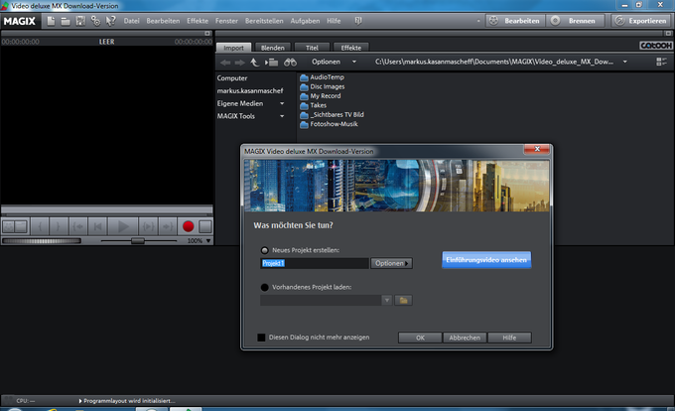The width and height of the screenshot is (675, 411).
Task: Open the Aufgaben menu
Action: point(305,21)
